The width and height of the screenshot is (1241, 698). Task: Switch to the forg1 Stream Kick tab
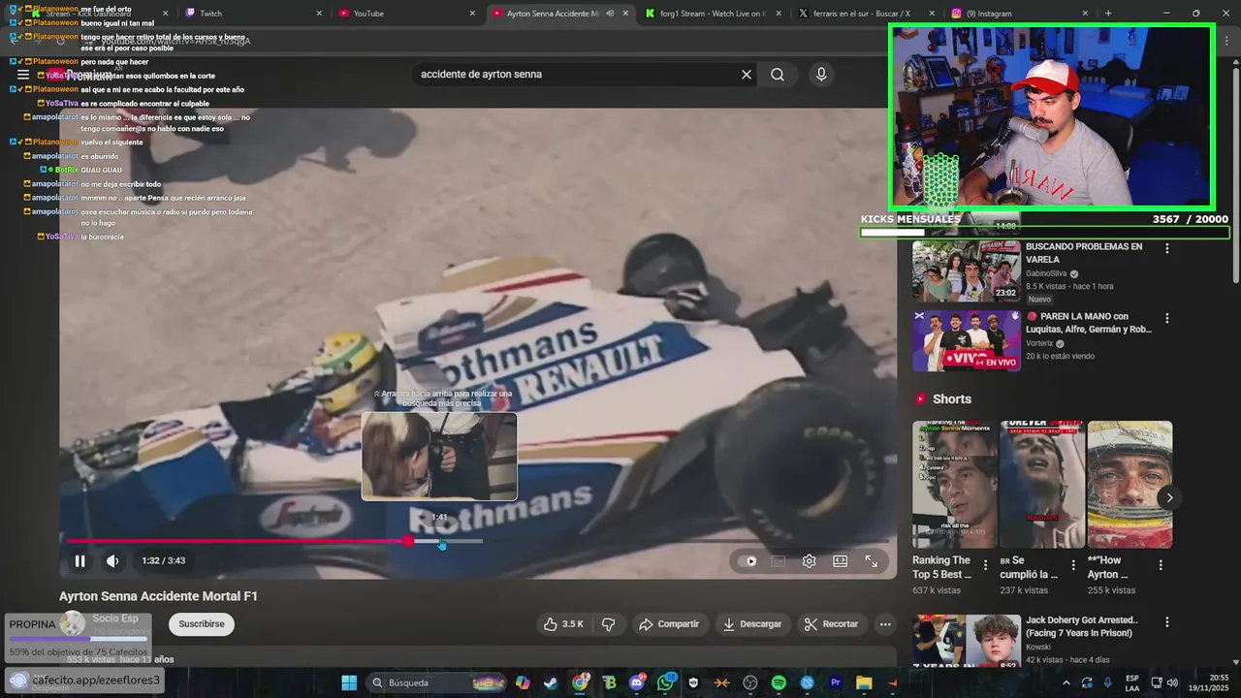[713, 14]
